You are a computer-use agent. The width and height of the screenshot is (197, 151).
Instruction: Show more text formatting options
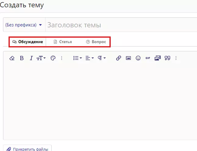[62, 58]
